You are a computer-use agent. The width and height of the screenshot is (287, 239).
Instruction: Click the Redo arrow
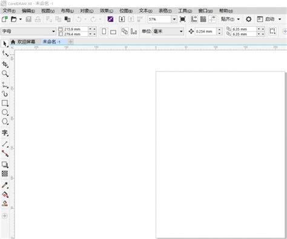[93, 19]
